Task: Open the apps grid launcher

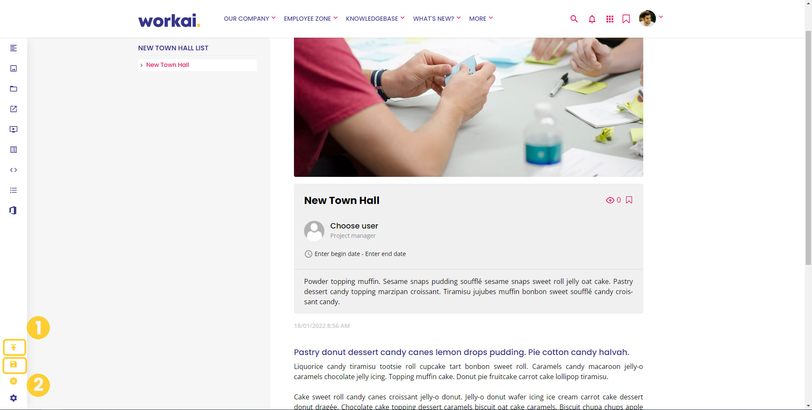Action: [x=609, y=19]
